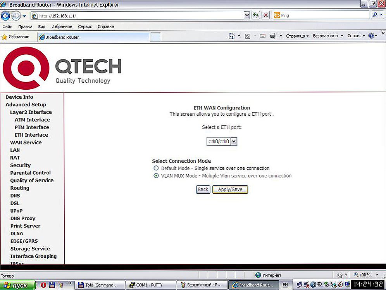The width and height of the screenshot is (386, 290).
Task: Click the browser Forward arrow button
Action: [x=16, y=16]
